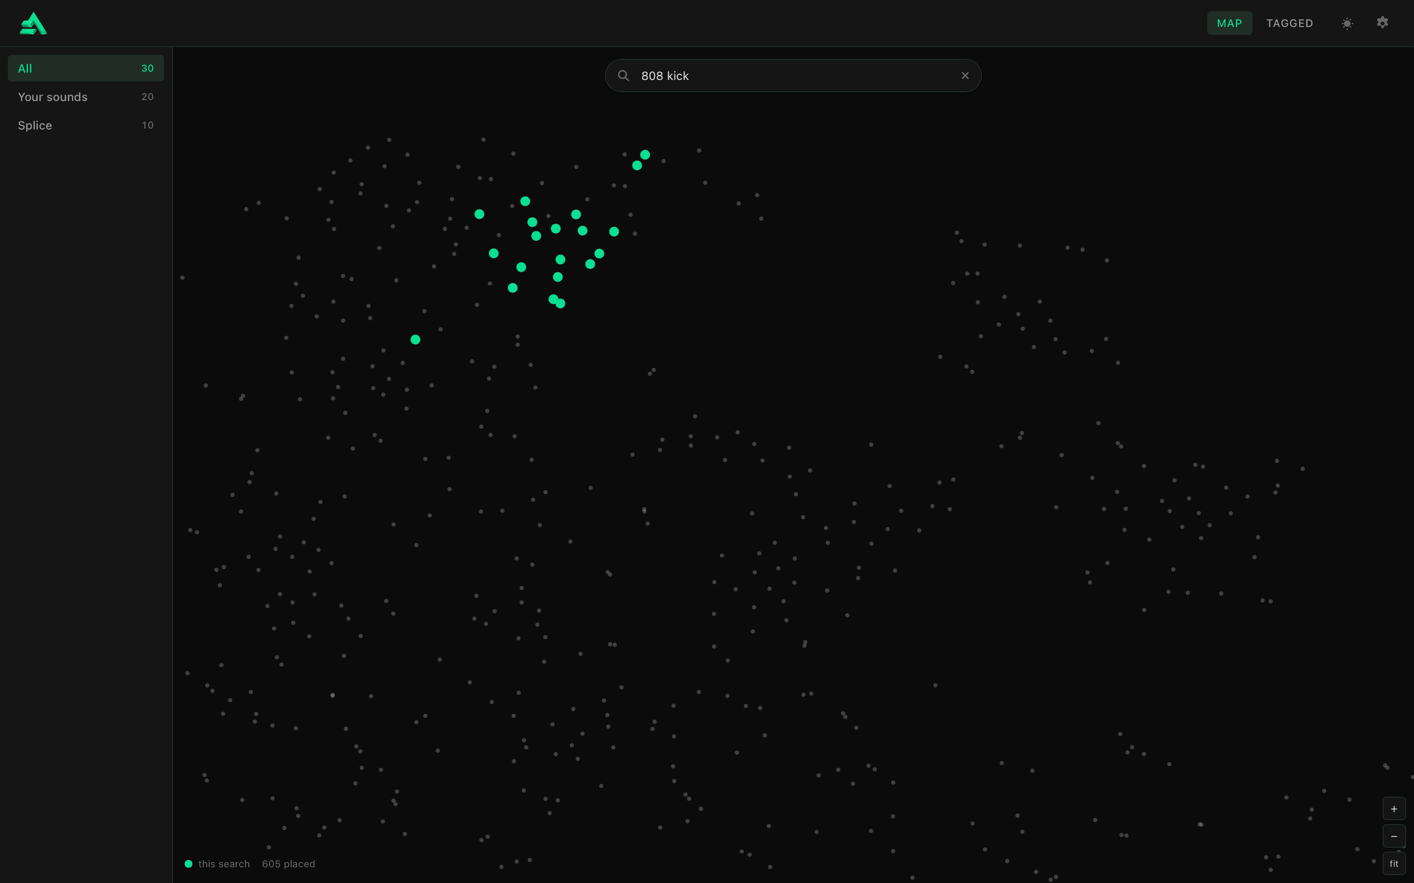Viewport: 1414px width, 883px height.
Task: Click 'this search' legend label
Action: coord(224,864)
